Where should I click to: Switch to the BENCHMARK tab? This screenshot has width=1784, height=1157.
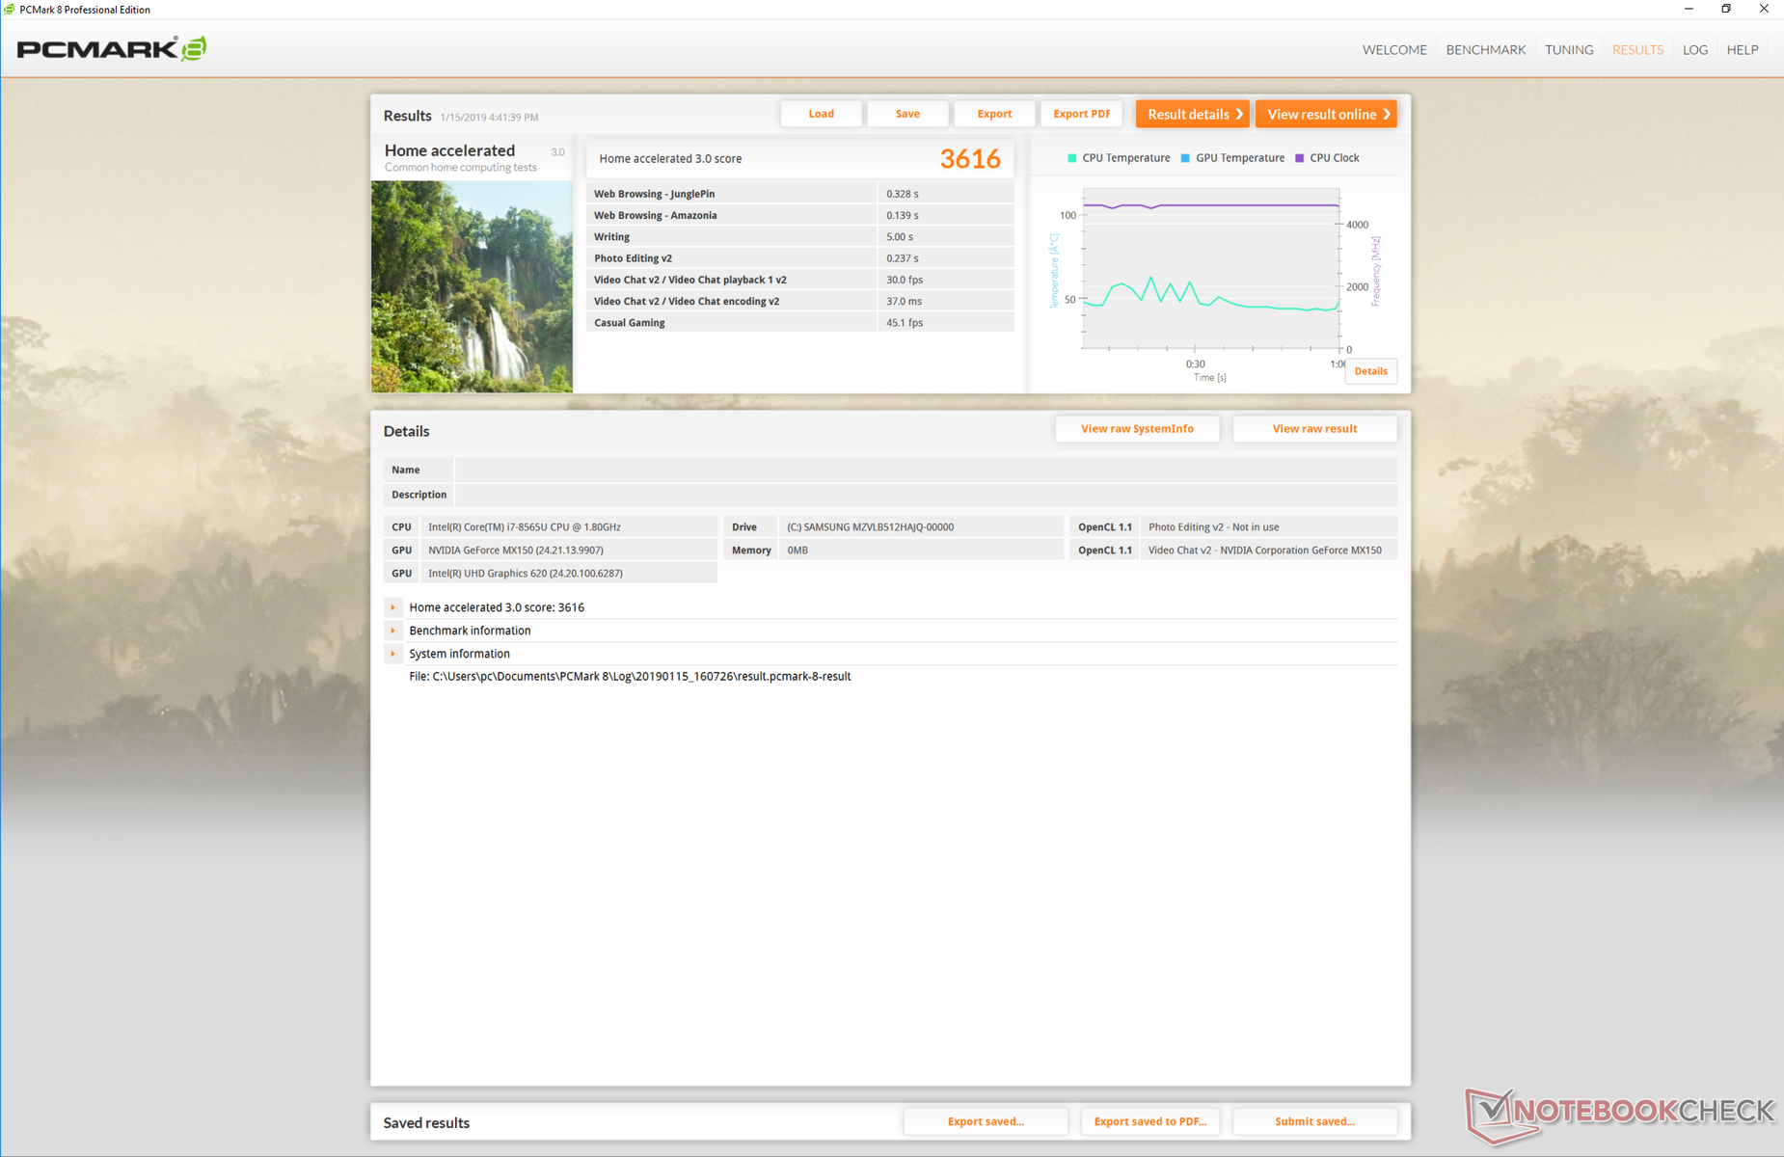1485,49
